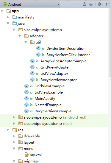Viewport: 111px width, 163px height.
Task: Click the vertical scrollbar of project tree
Action: tap(110, 43)
